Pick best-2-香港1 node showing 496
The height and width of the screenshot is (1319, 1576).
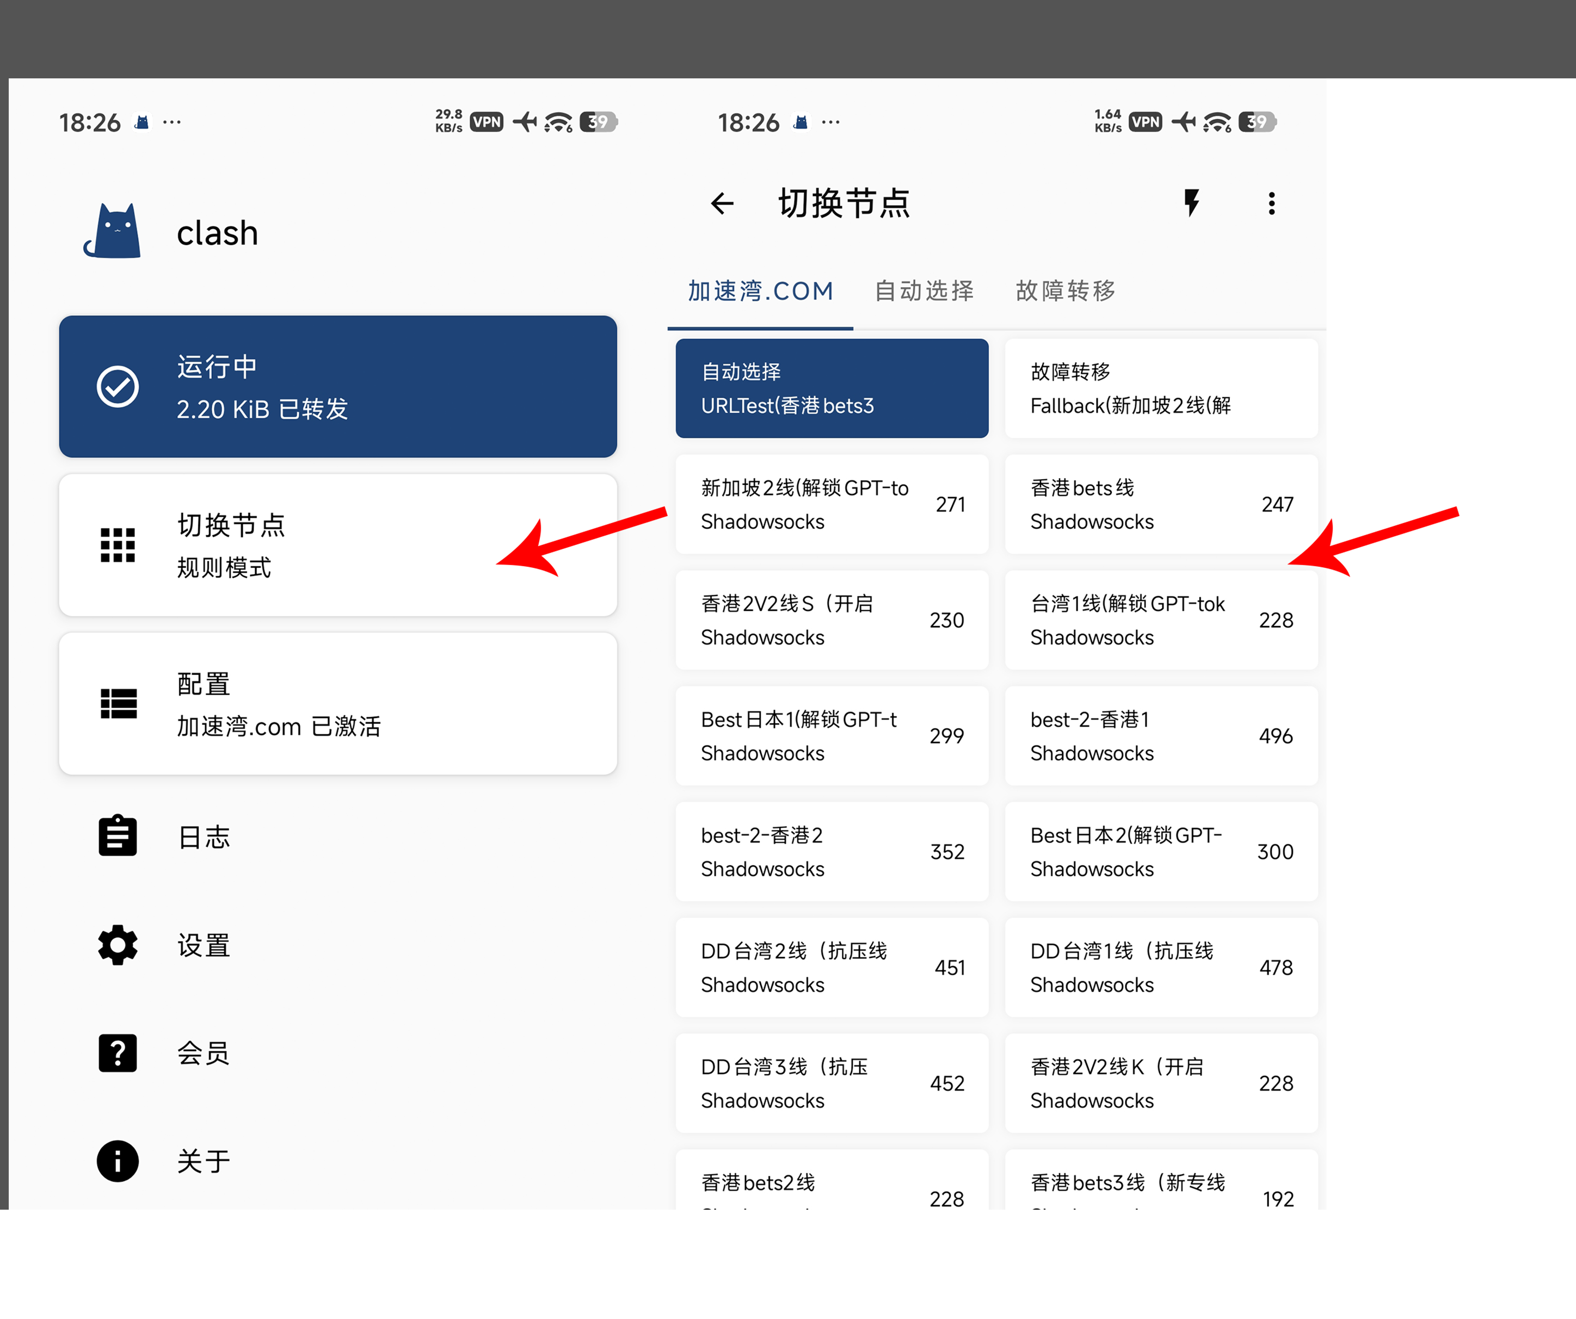click(x=1160, y=735)
